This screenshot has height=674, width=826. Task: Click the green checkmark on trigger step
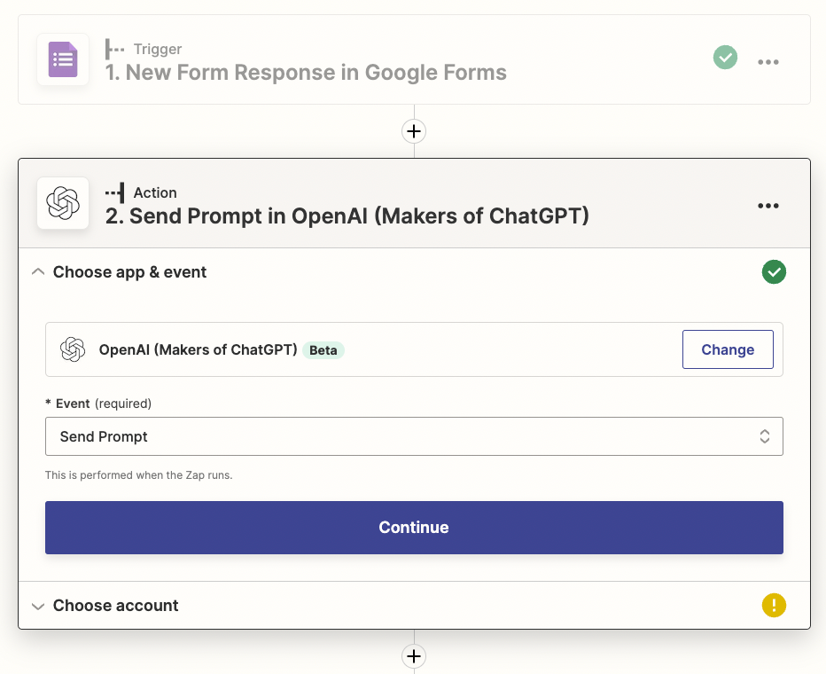coord(725,58)
